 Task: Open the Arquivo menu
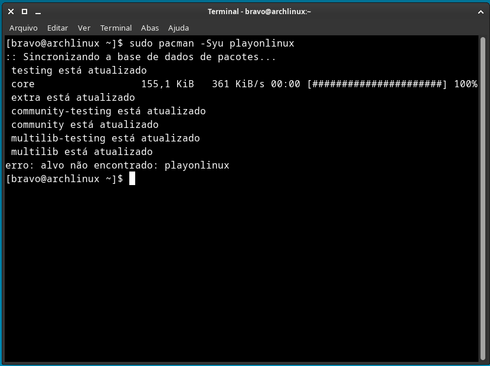pos(24,28)
